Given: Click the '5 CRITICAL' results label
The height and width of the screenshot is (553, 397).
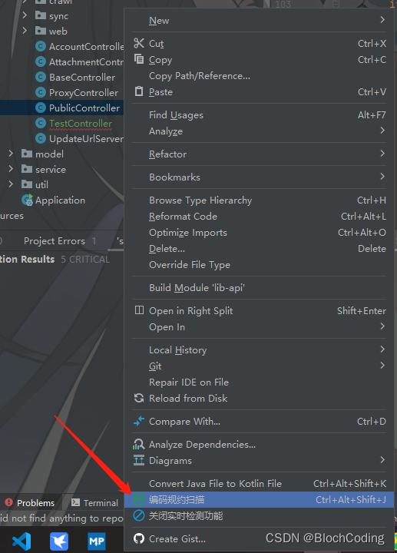Looking at the screenshot, I should tap(85, 260).
